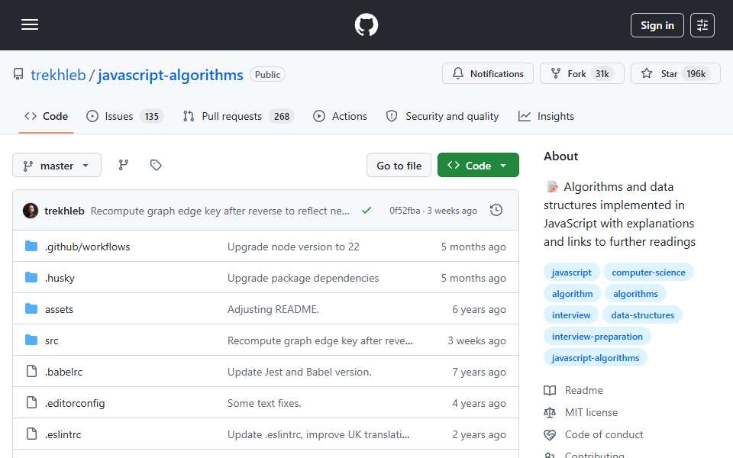Click the file icon of .editorconfig

tap(31, 402)
